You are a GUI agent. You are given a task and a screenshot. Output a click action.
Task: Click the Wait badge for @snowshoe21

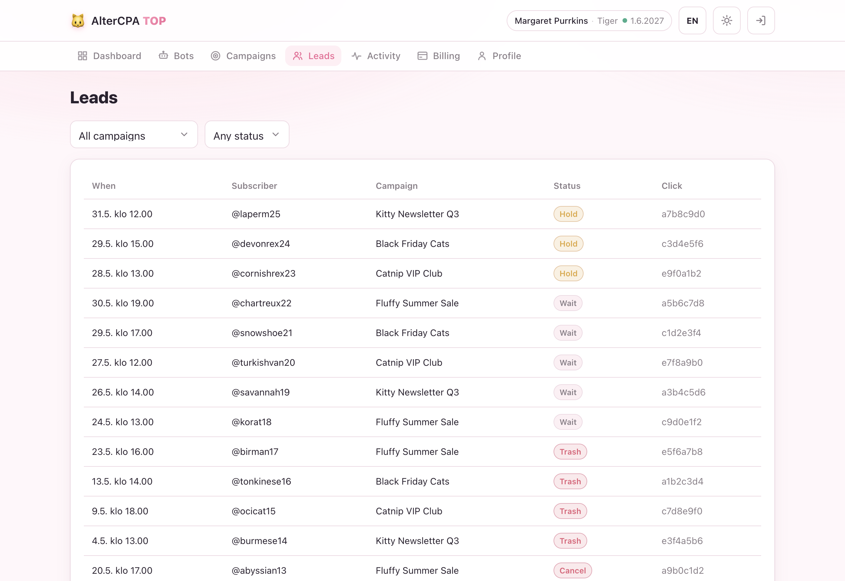pos(568,333)
